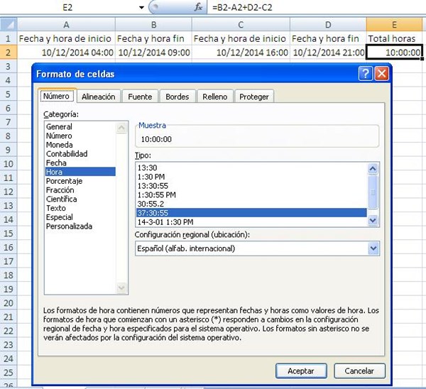
Task: Switch to the Alineación tab
Action: point(99,97)
